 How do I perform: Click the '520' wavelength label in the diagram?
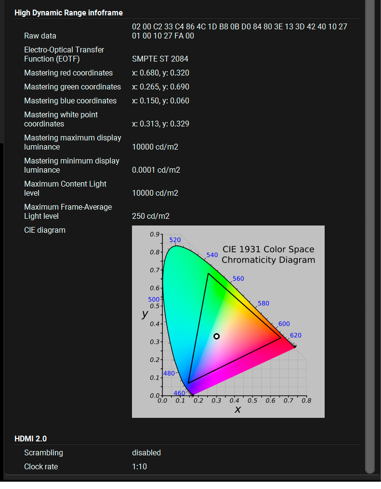point(175,240)
